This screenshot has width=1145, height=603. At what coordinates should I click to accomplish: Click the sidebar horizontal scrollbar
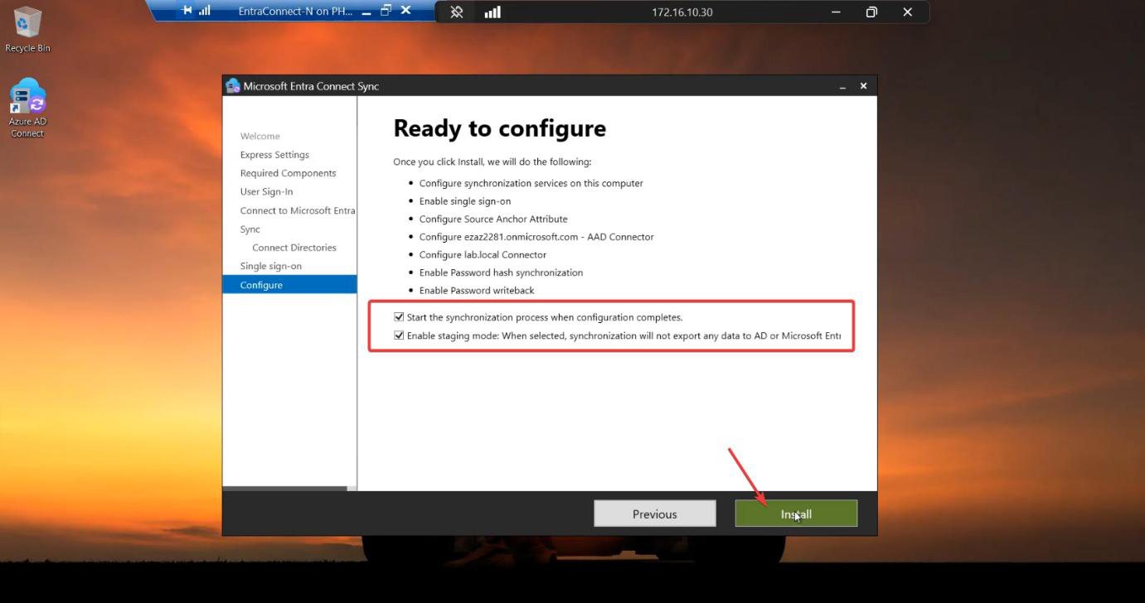click(285, 489)
